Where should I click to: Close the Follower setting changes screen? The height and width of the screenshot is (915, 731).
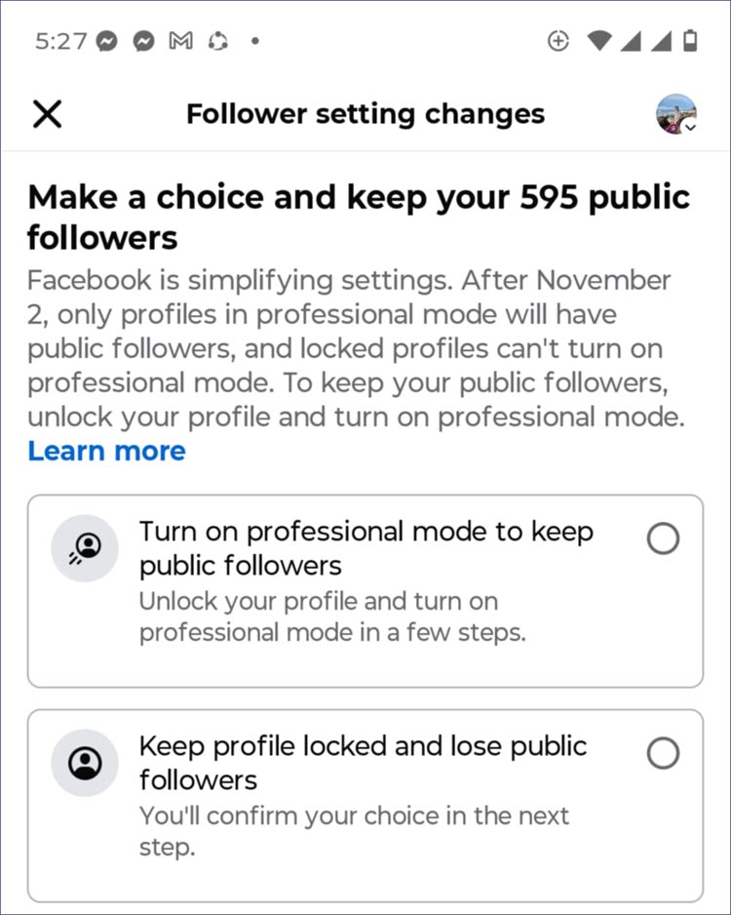[47, 114]
